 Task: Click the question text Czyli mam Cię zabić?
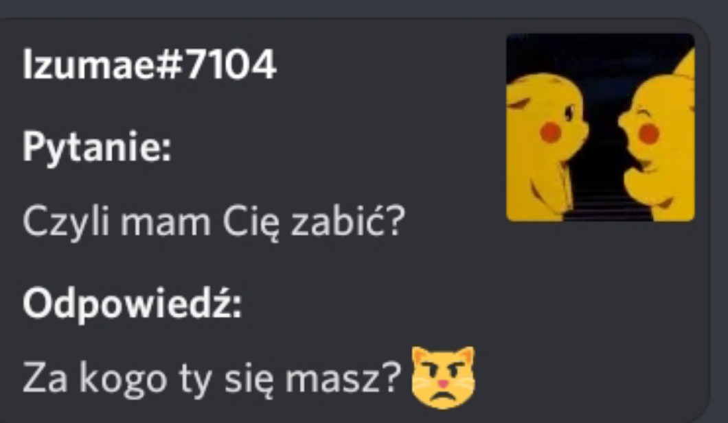(214, 222)
